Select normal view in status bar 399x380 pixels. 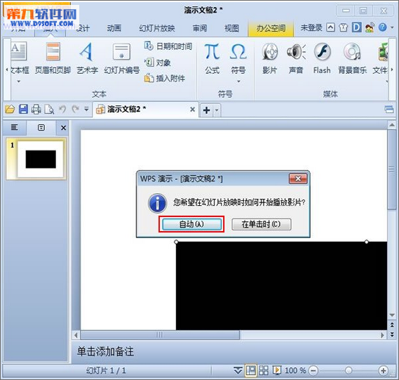coord(251,370)
